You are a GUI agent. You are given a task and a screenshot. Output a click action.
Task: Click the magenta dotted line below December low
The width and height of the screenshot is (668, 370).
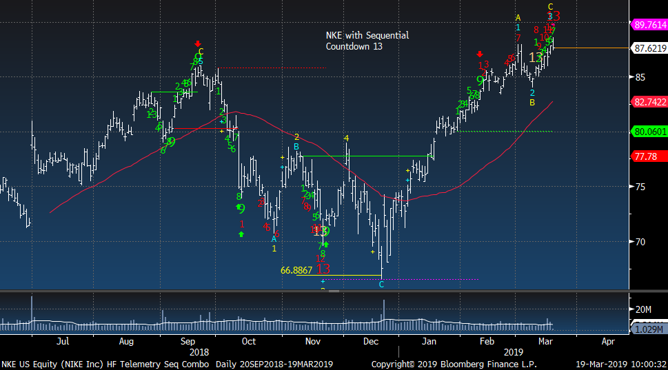[x=401, y=279]
